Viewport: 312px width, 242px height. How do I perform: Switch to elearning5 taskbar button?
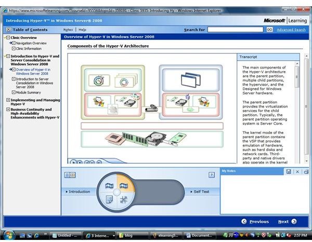tap(166, 236)
